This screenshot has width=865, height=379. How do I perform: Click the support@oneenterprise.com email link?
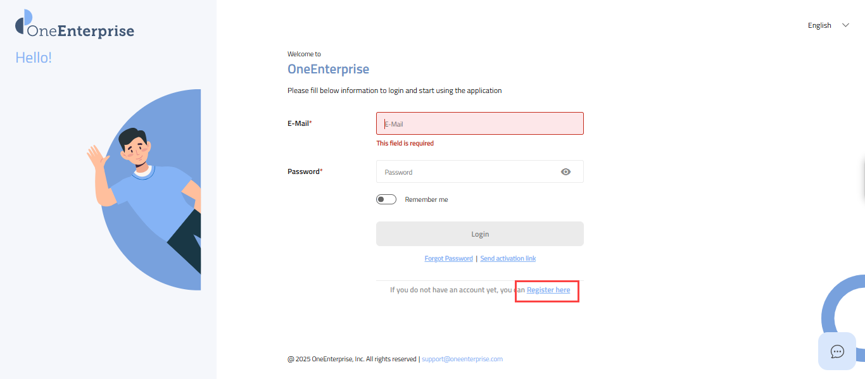(462, 359)
